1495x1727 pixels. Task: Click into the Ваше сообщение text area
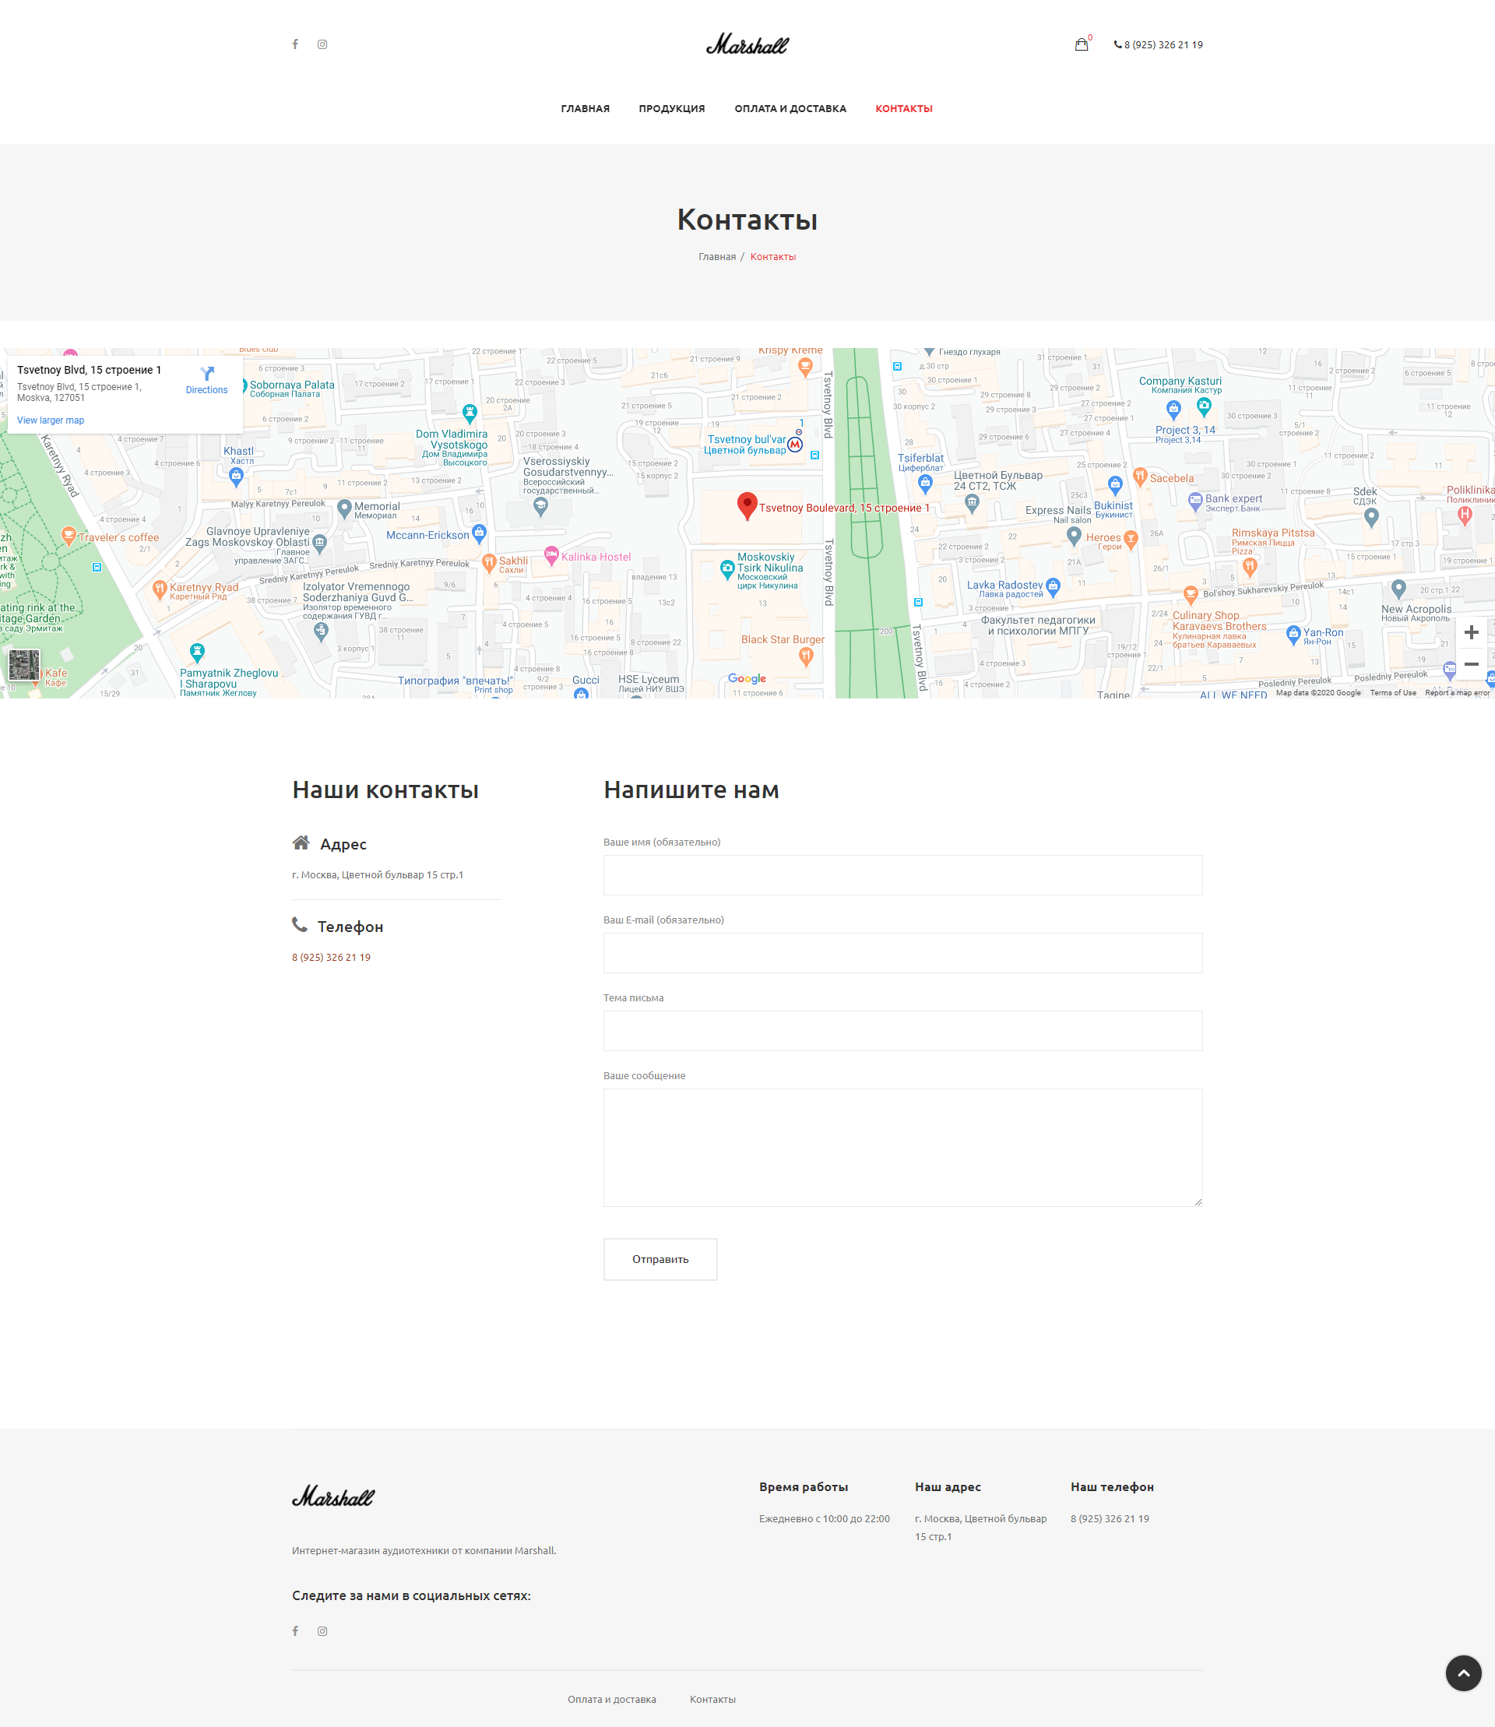[x=902, y=1147]
